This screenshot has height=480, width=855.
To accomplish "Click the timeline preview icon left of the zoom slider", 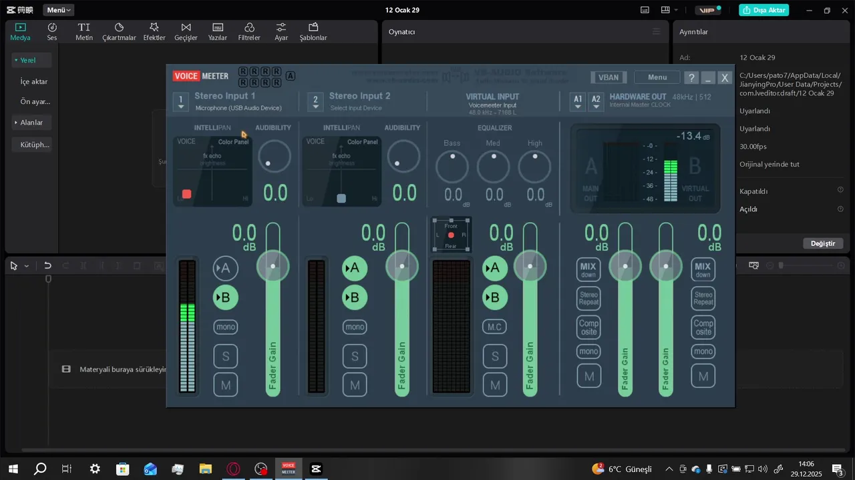I will (x=753, y=265).
